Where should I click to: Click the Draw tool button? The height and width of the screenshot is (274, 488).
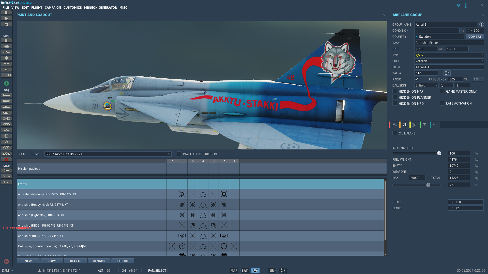6,176
